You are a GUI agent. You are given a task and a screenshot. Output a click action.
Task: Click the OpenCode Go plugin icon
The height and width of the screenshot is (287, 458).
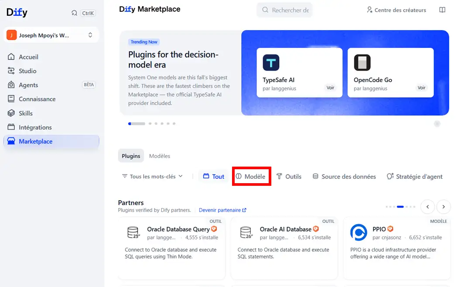(362, 62)
